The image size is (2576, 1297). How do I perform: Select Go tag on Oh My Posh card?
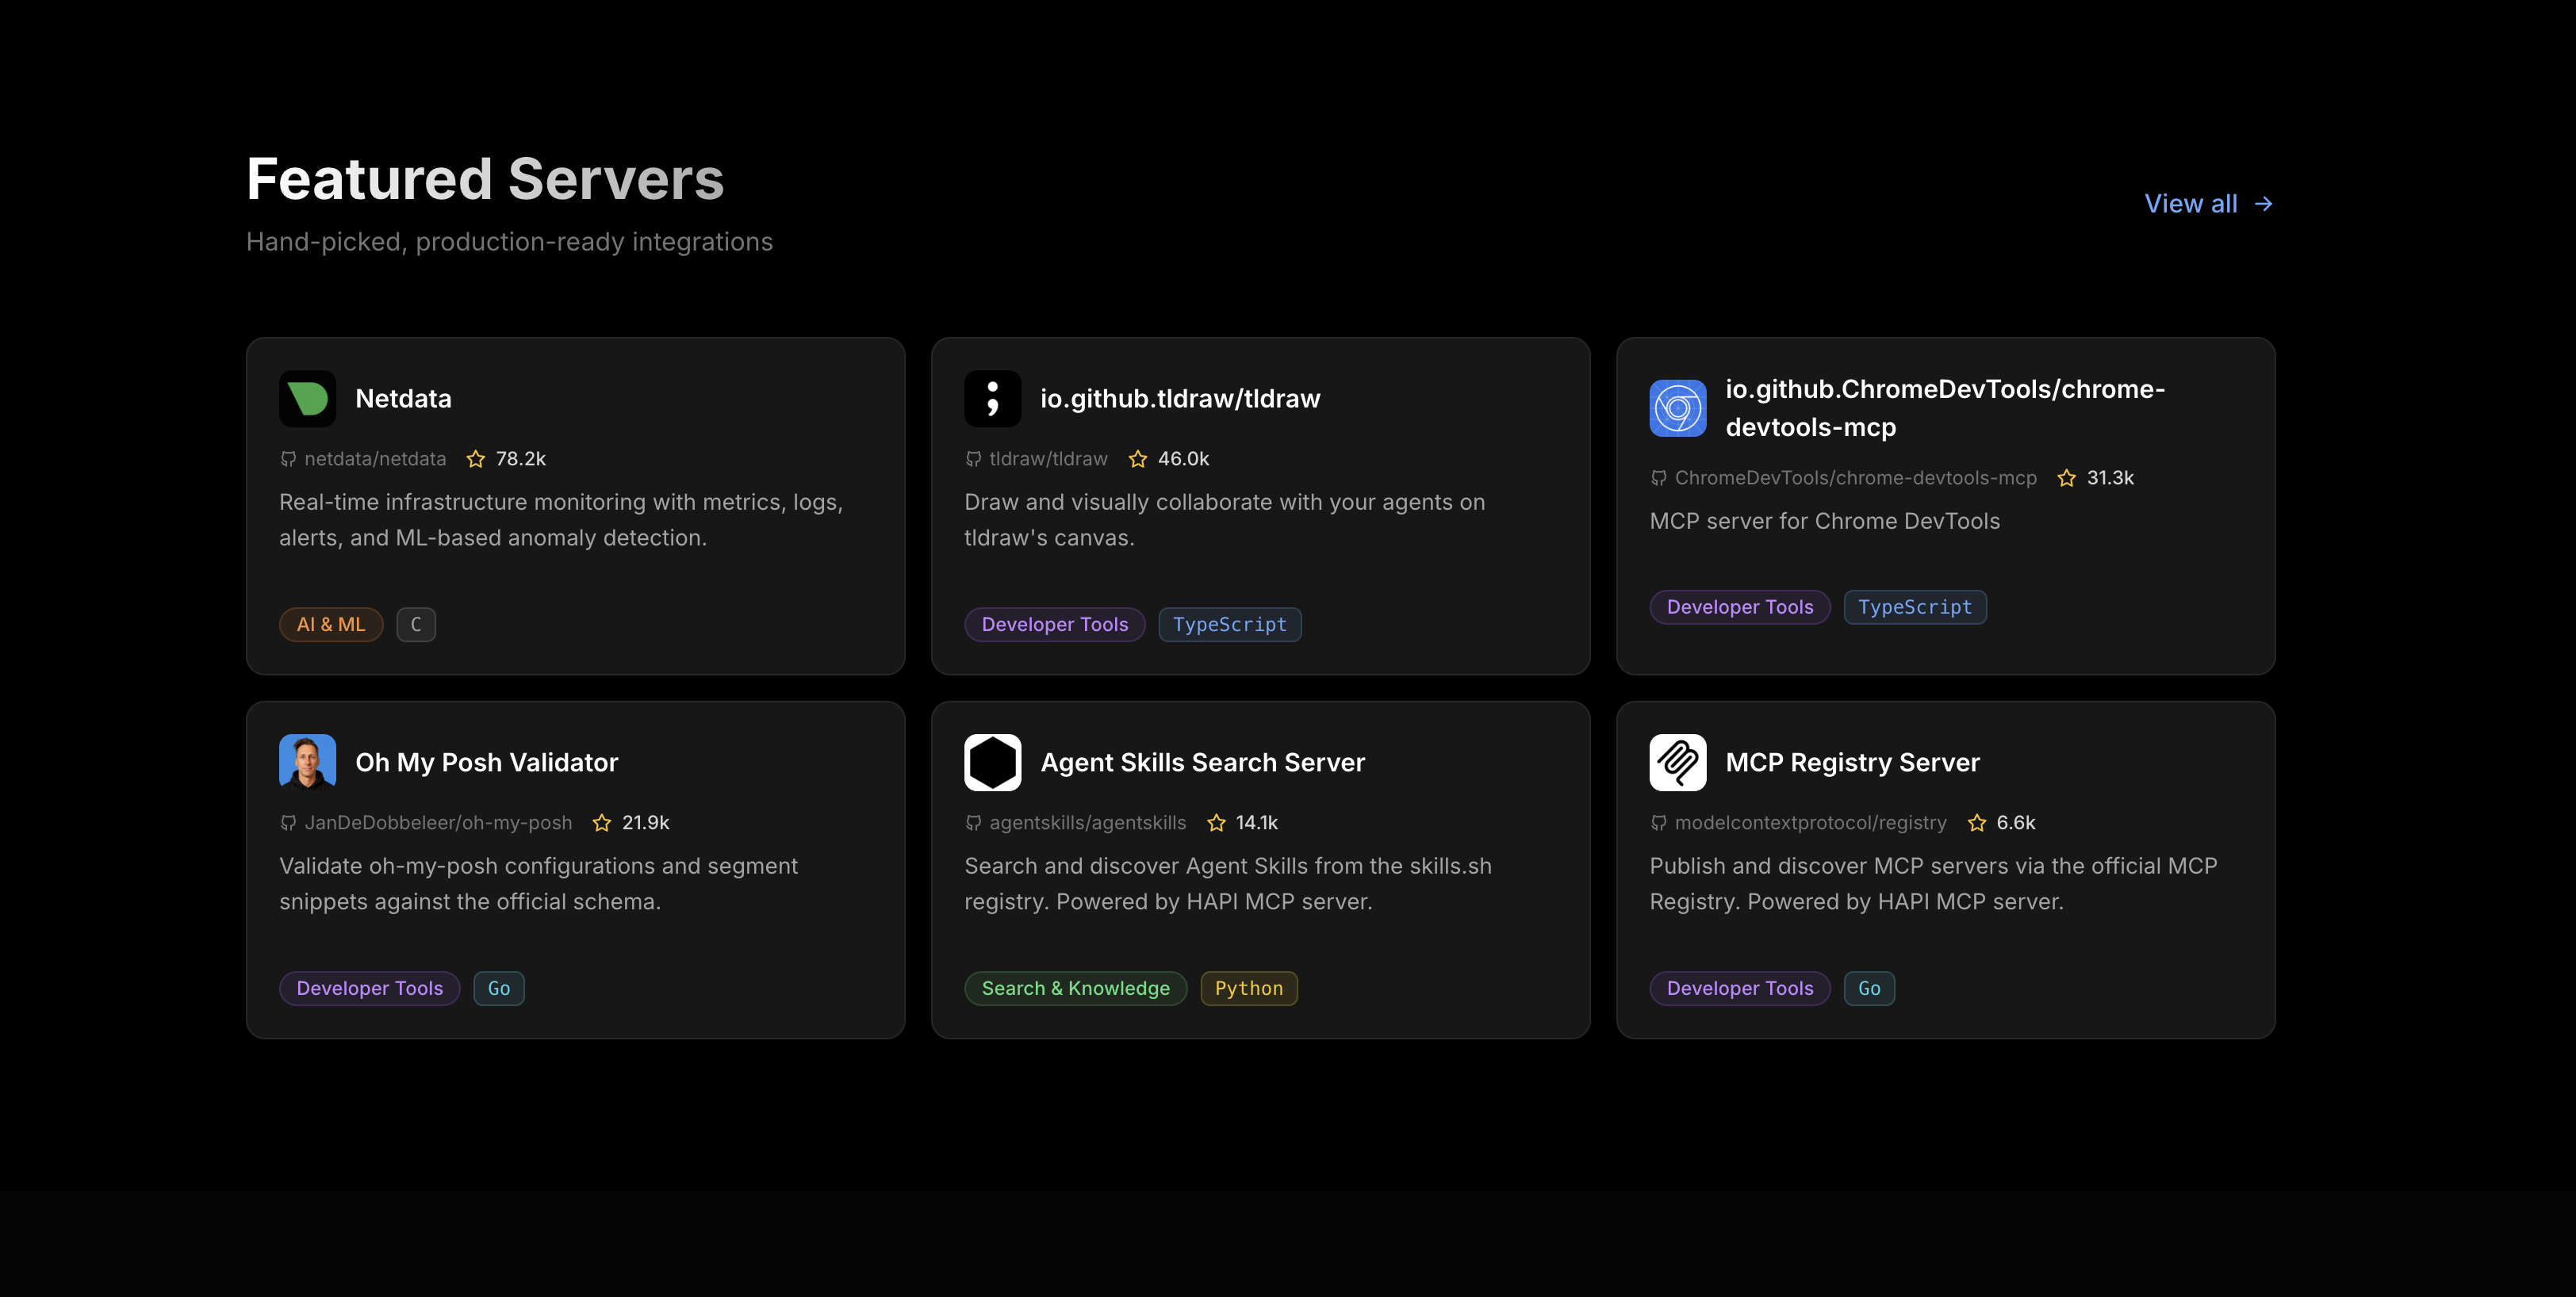coord(499,989)
